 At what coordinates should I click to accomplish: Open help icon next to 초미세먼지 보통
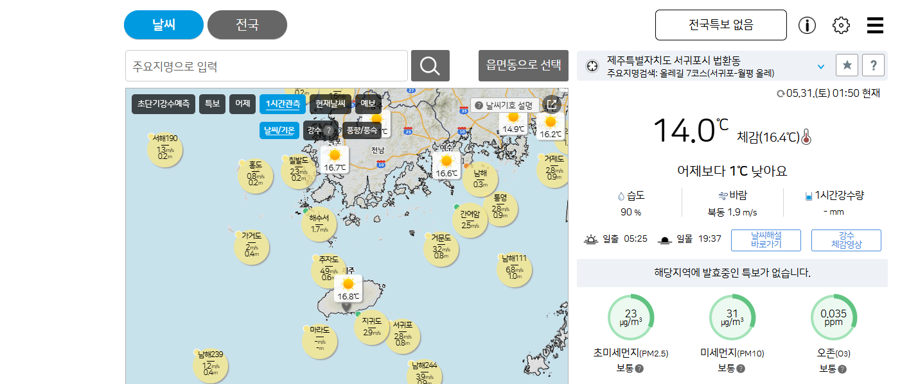click(x=639, y=369)
